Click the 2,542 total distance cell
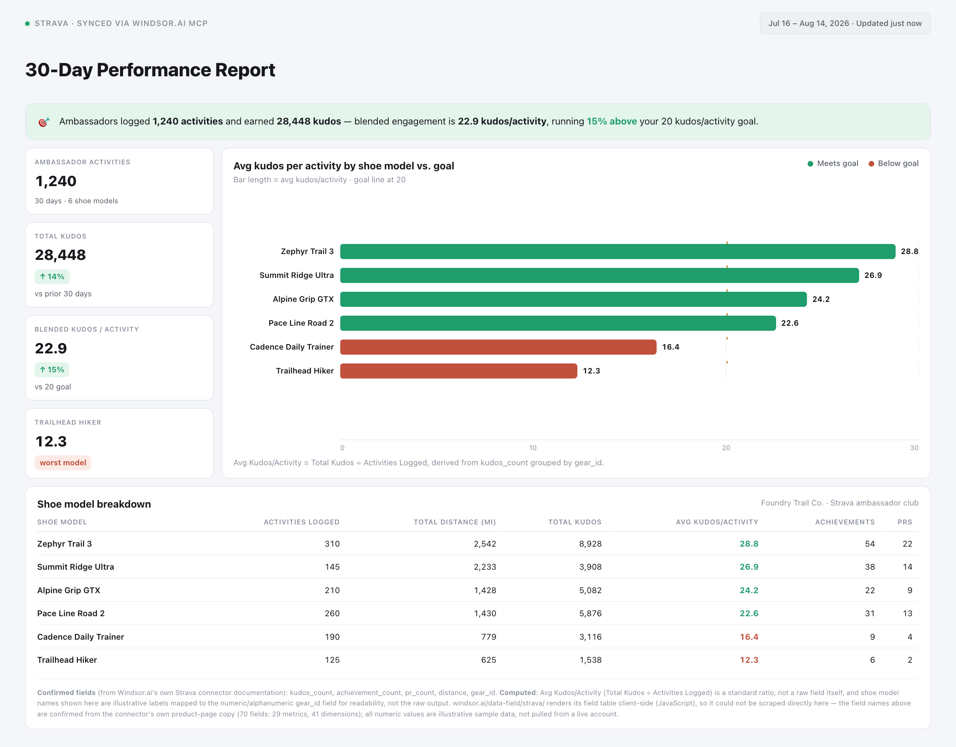 485,544
